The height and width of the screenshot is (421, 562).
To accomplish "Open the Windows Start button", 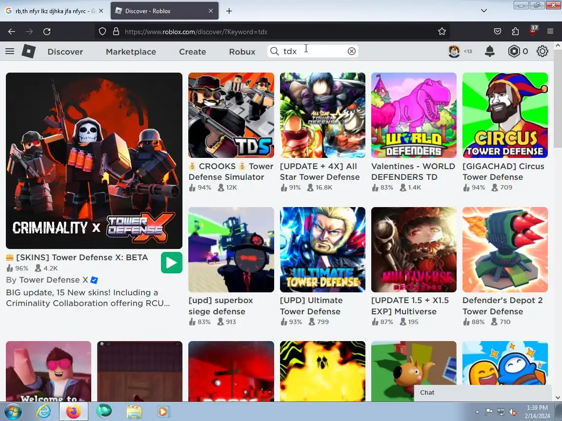I will coord(13,412).
